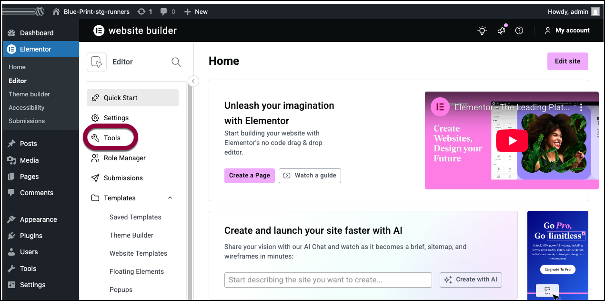The height and width of the screenshot is (301, 605).
Task: Go to Plugins in WordPress menu
Action: point(31,236)
